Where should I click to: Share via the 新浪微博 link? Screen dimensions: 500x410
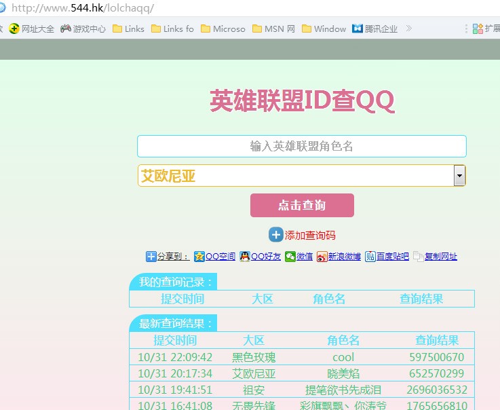345,256
